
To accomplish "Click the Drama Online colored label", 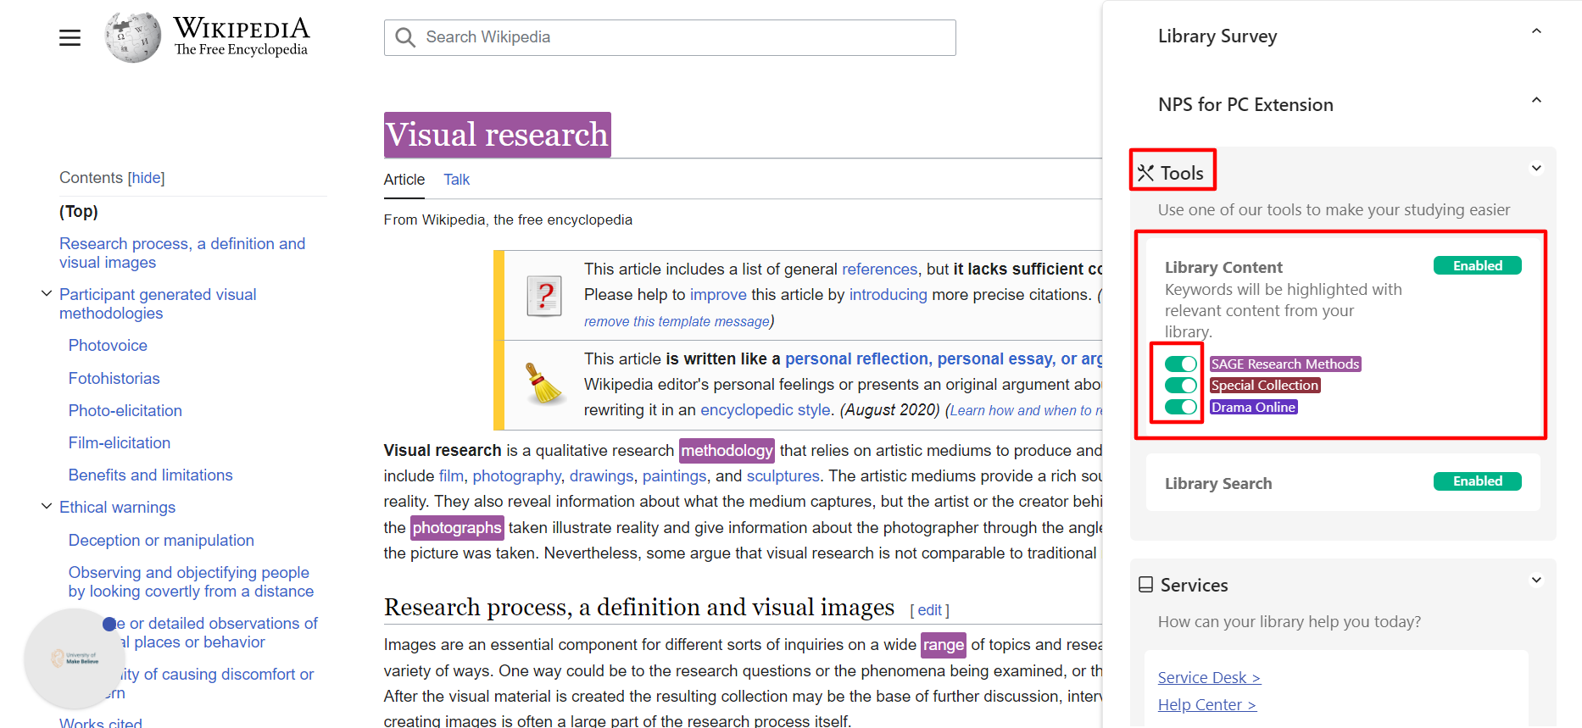I will pyautogui.click(x=1253, y=407).
